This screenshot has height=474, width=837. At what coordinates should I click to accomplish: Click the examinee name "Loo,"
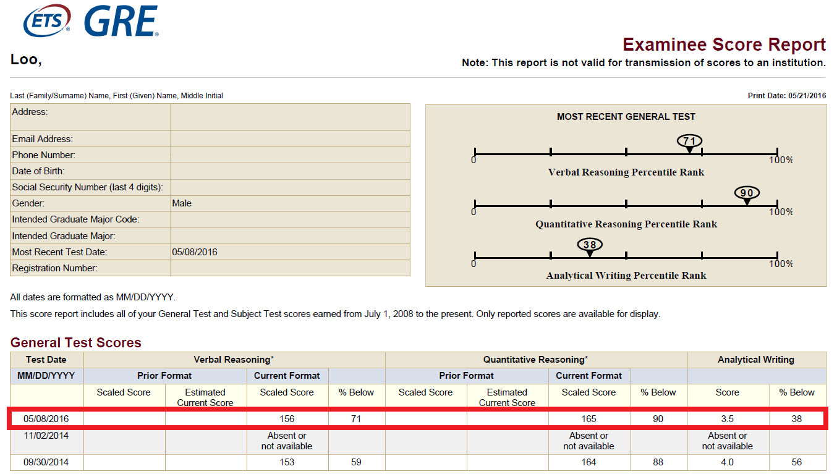pyautogui.click(x=26, y=59)
